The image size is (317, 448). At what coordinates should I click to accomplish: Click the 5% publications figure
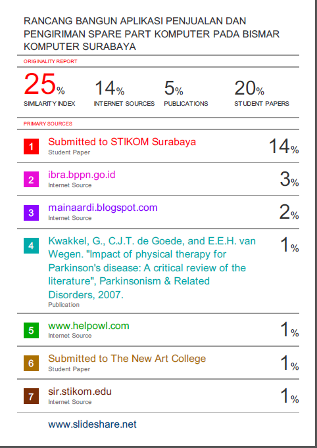click(x=174, y=88)
